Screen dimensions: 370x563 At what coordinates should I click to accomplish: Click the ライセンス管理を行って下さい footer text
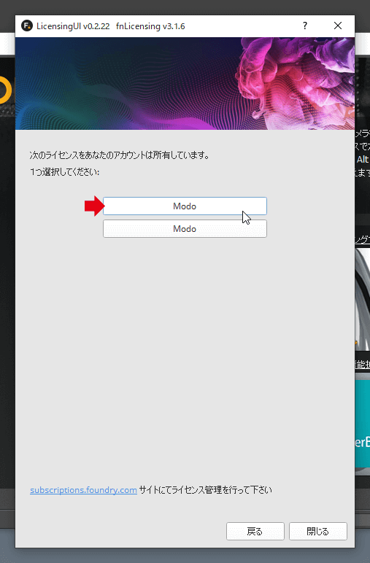click(206, 490)
